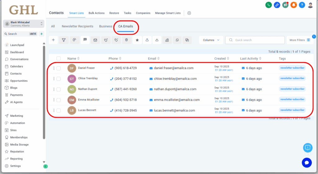Click the megaphone announcements icon
Image resolution: width=318 pixels, height=174 pixels.
(x=285, y=5)
